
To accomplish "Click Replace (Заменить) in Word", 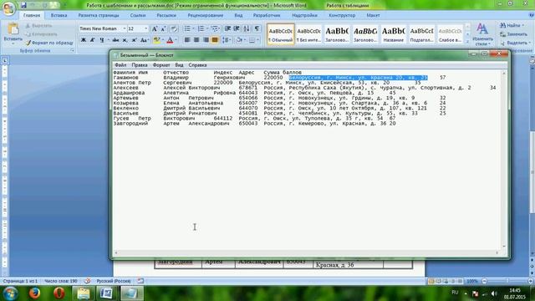I will tap(513, 34).
